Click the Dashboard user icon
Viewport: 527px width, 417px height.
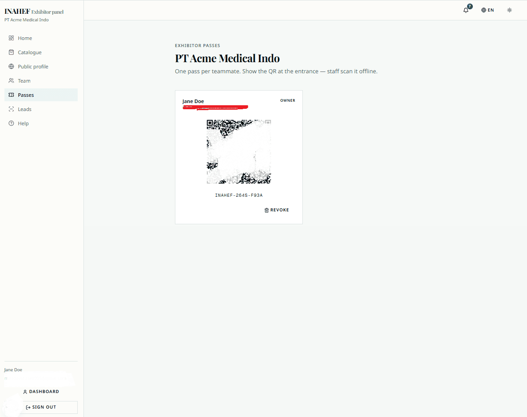(x=25, y=392)
